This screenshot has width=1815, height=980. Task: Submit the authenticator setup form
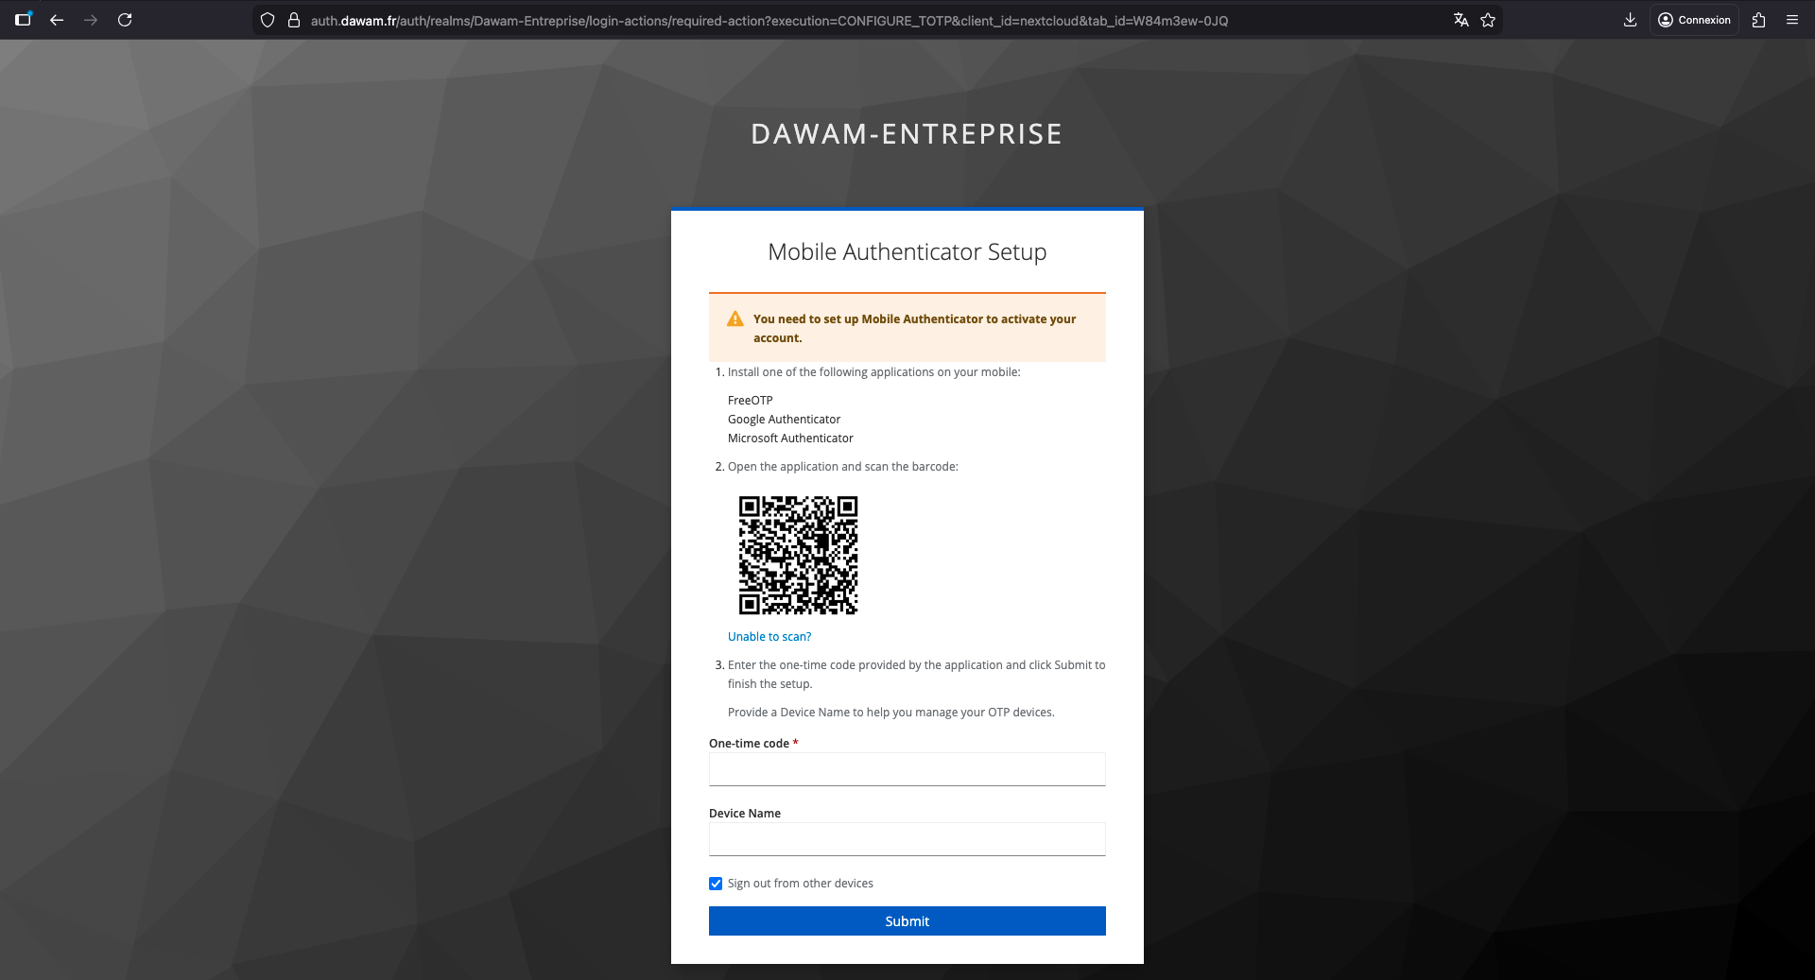[x=907, y=920]
